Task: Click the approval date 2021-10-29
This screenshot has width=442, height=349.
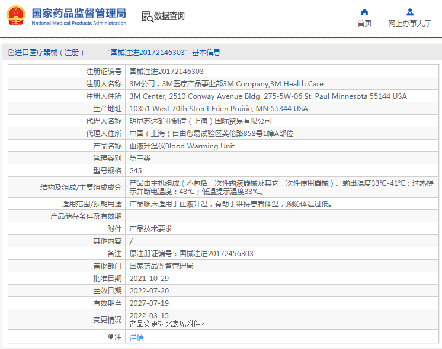Action: click(149, 279)
